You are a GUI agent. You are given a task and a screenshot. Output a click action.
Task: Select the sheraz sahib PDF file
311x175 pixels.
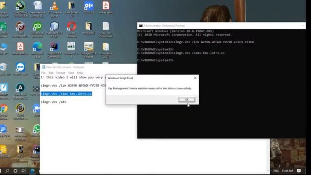point(106,8)
